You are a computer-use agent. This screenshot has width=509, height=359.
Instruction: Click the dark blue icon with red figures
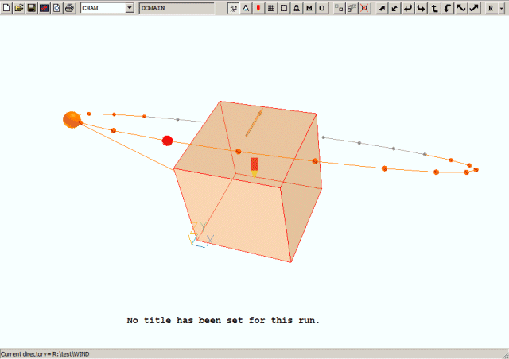coord(45,8)
